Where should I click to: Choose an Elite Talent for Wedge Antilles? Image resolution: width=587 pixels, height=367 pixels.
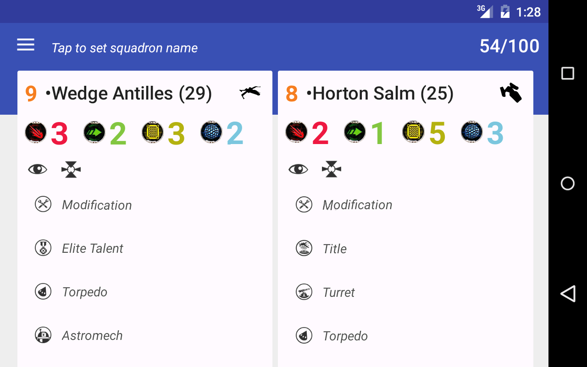(93, 249)
